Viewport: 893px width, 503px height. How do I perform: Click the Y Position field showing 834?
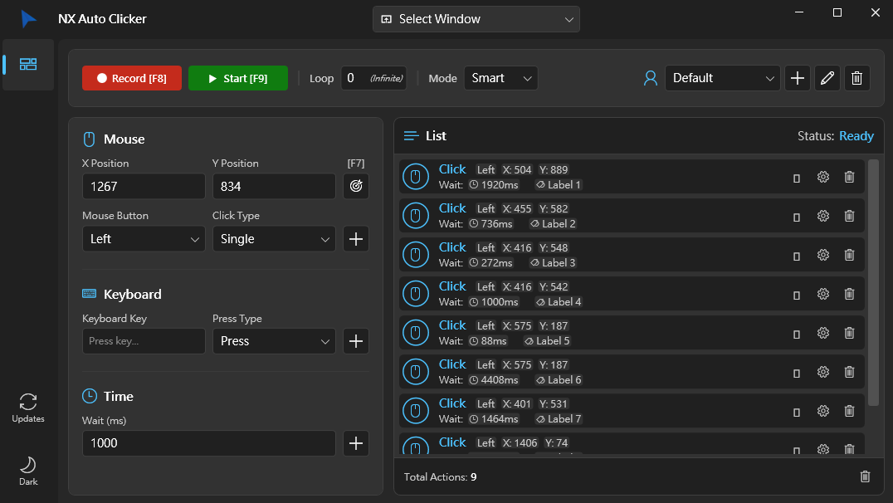pos(274,186)
